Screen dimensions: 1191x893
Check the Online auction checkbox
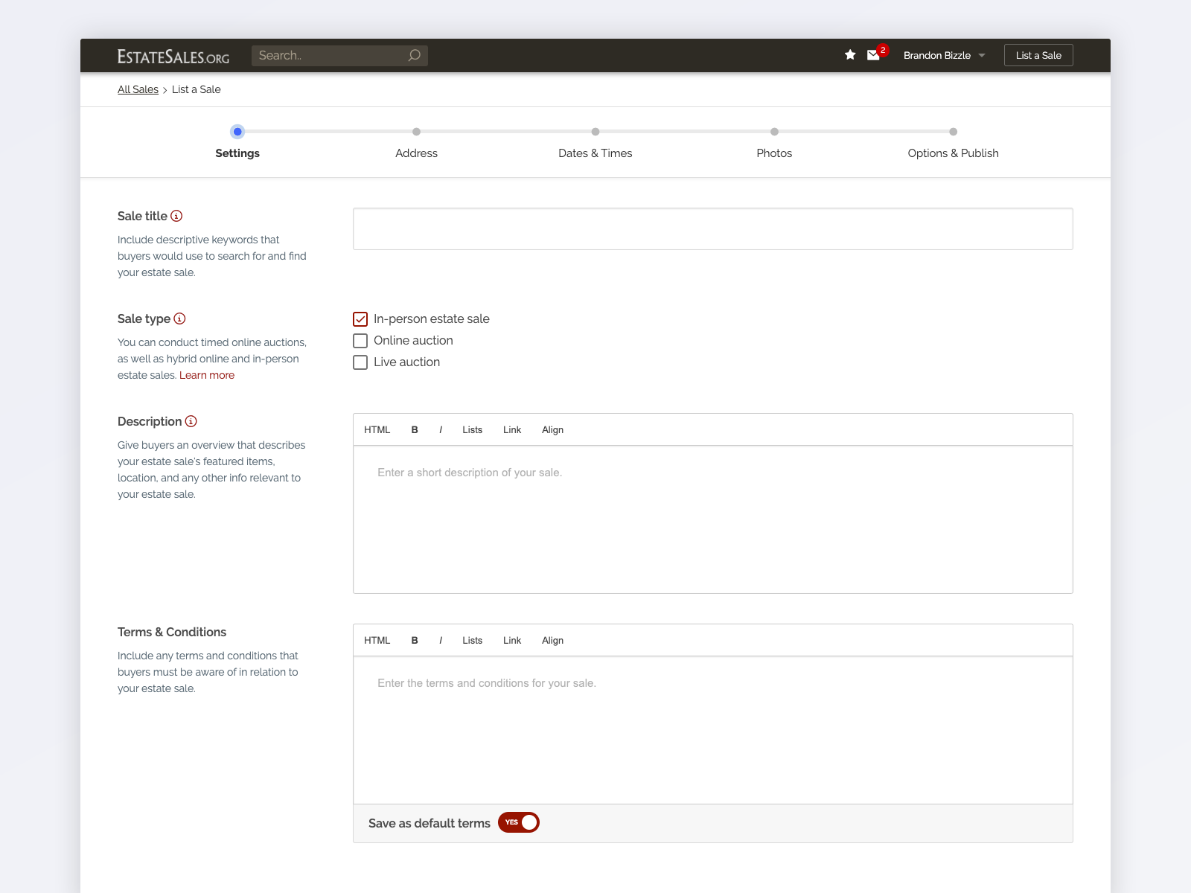360,341
